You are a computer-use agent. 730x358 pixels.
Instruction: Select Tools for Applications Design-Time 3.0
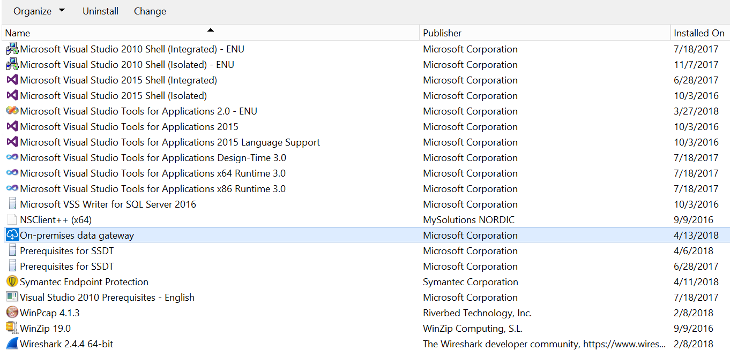[153, 158]
